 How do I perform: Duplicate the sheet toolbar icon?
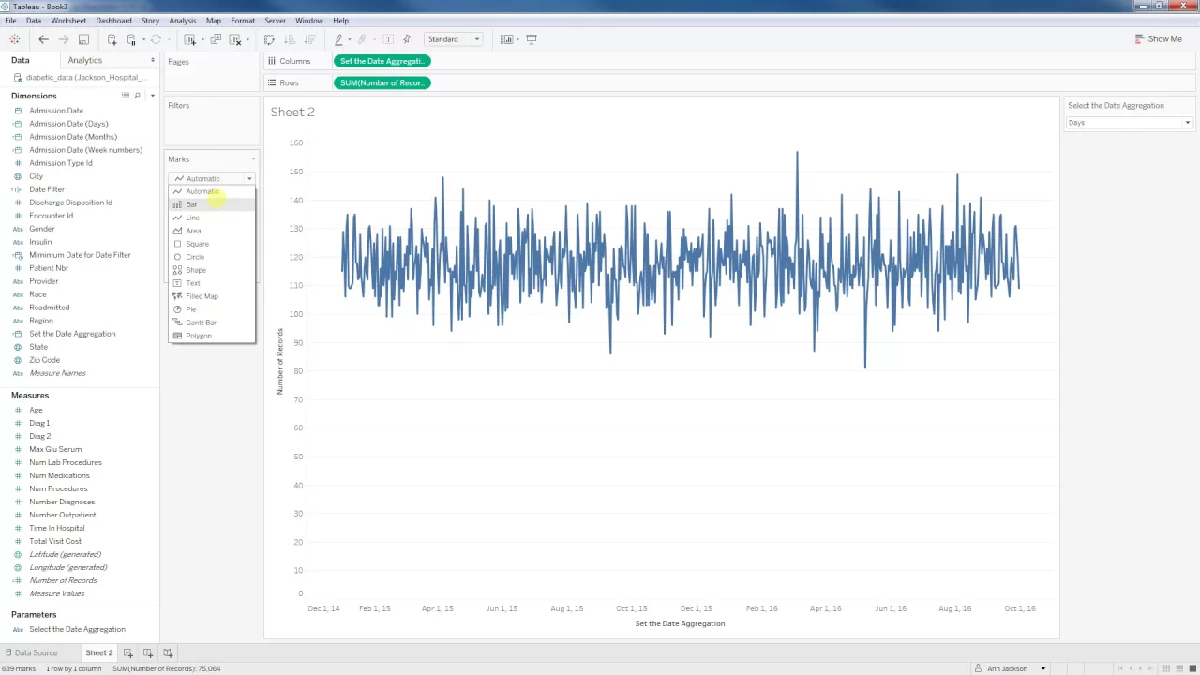(x=216, y=39)
